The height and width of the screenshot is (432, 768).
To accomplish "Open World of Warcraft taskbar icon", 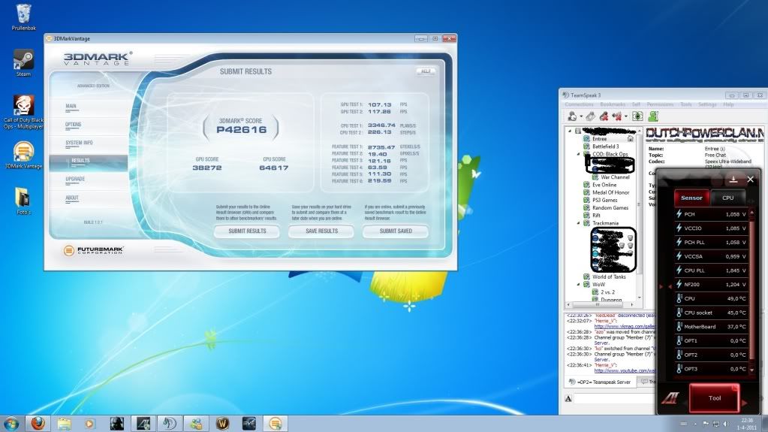I will [x=222, y=423].
